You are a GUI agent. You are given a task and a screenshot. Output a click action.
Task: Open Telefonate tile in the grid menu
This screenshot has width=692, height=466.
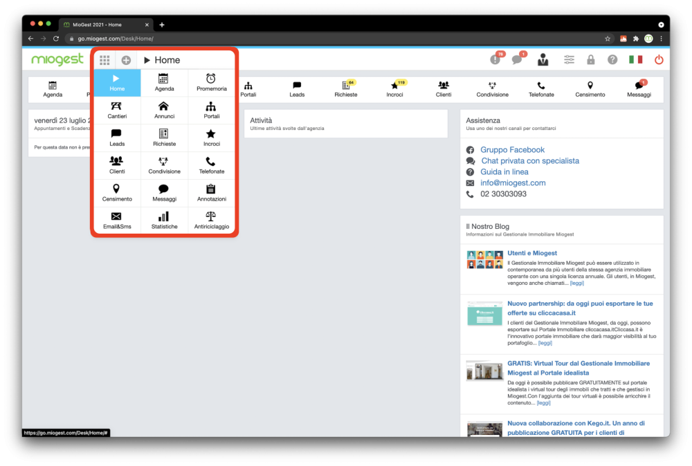(x=211, y=165)
